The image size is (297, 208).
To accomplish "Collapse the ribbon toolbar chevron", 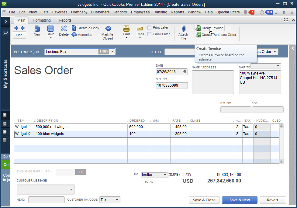I will (293, 20).
